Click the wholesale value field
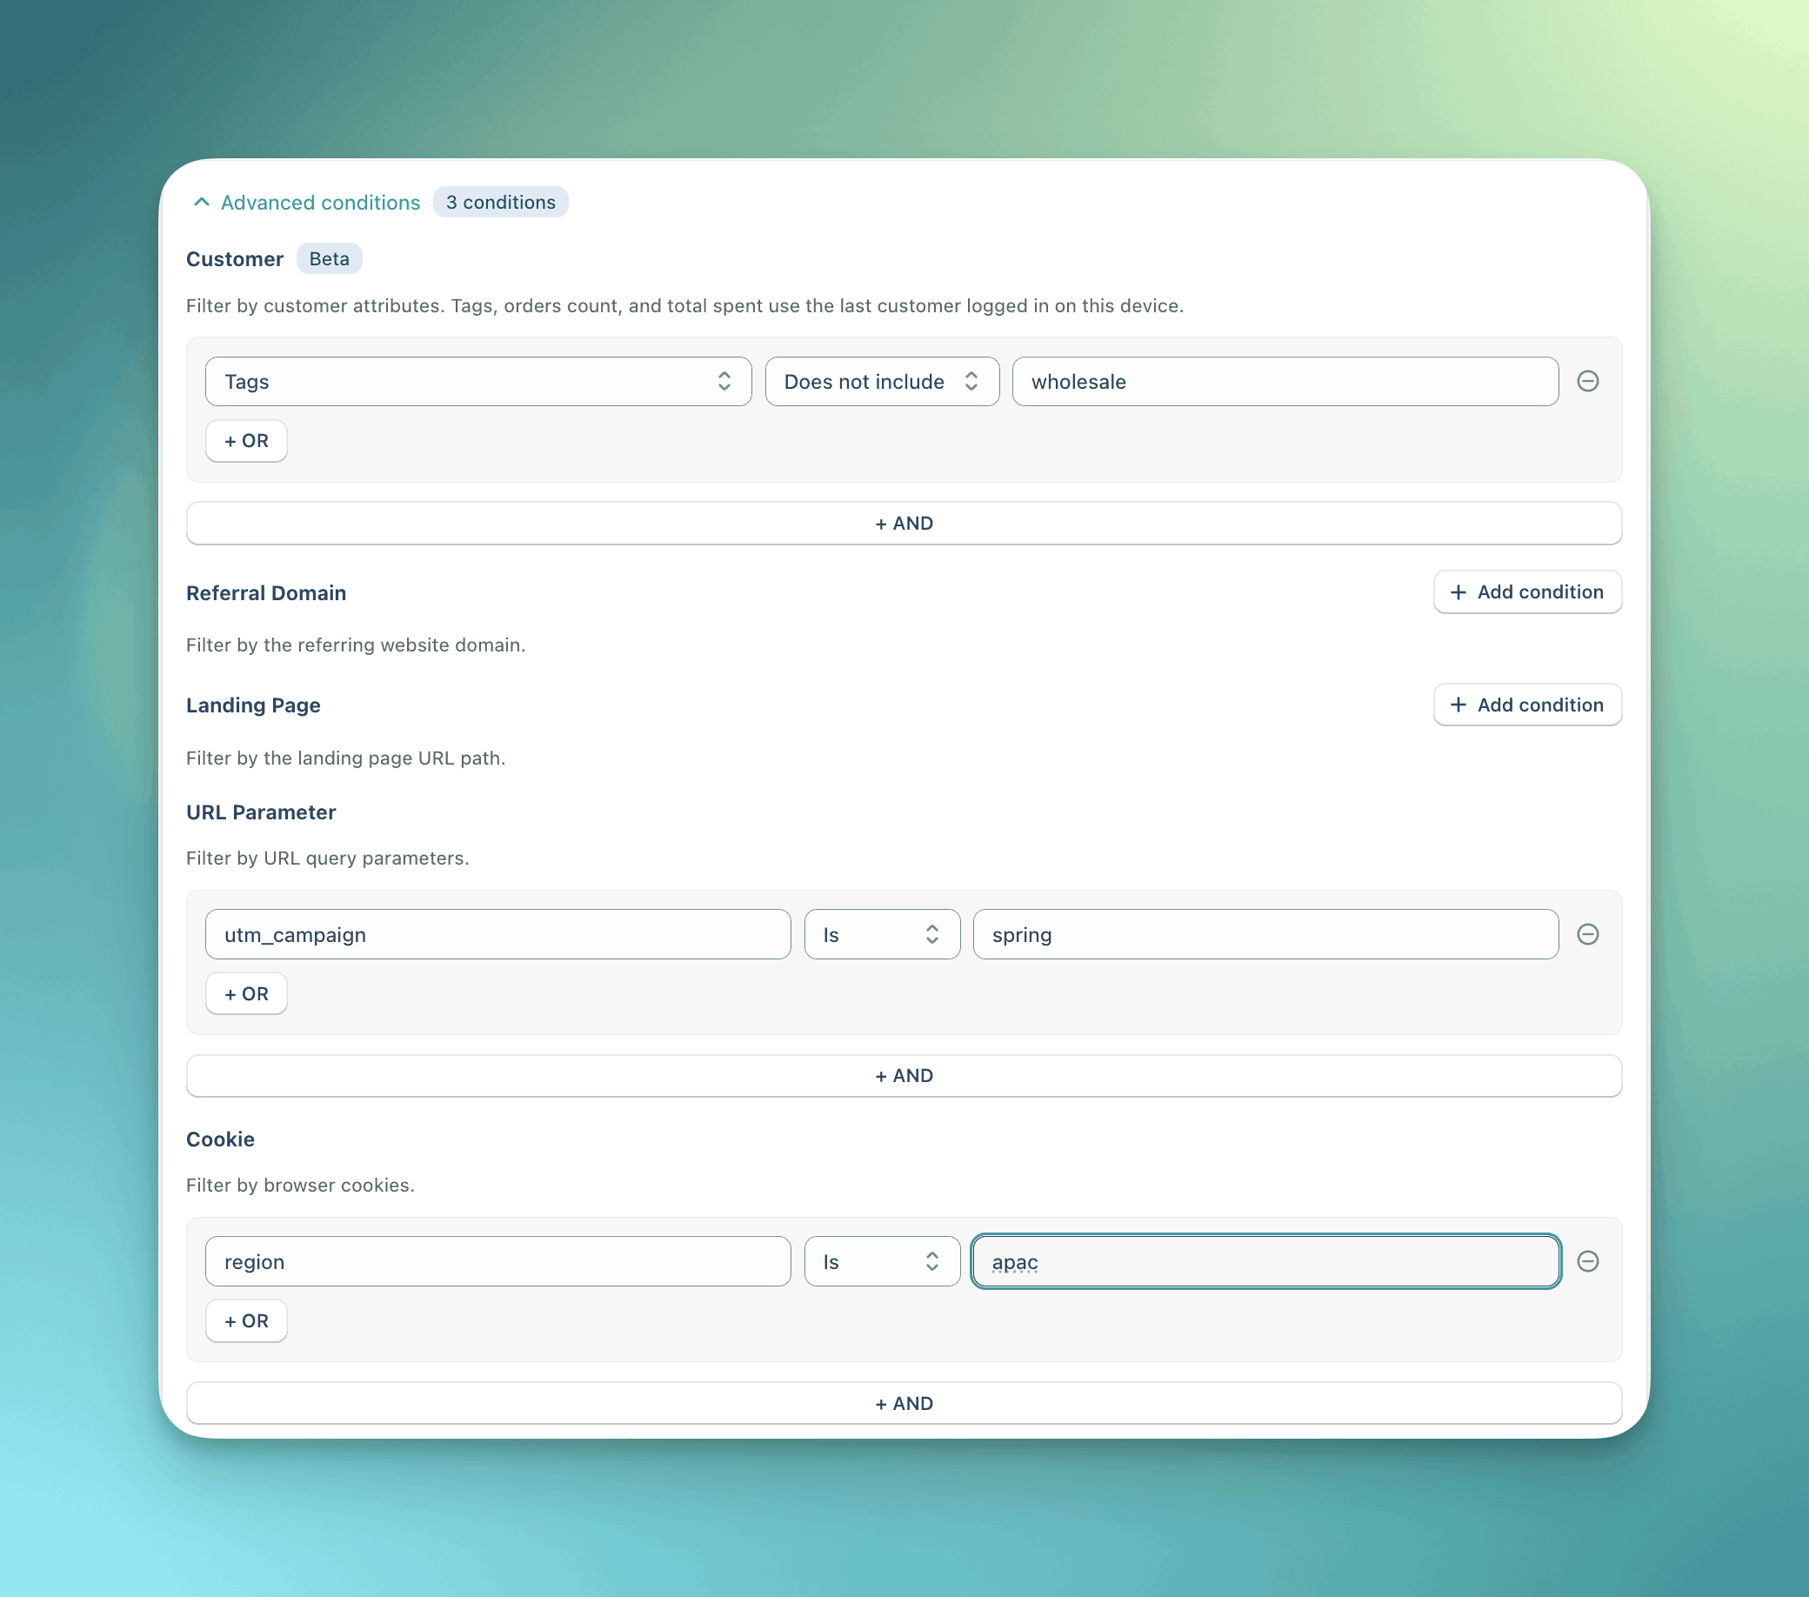The width and height of the screenshot is (1809, 1597). 1285,382
